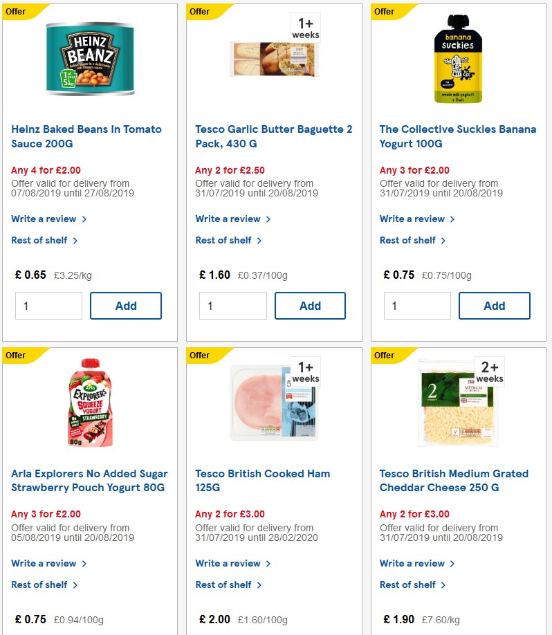Expand Rest of shelf for Grated Cheddar Cheese
This screenshot has height=635, width=552.
(x=407, y=585)
